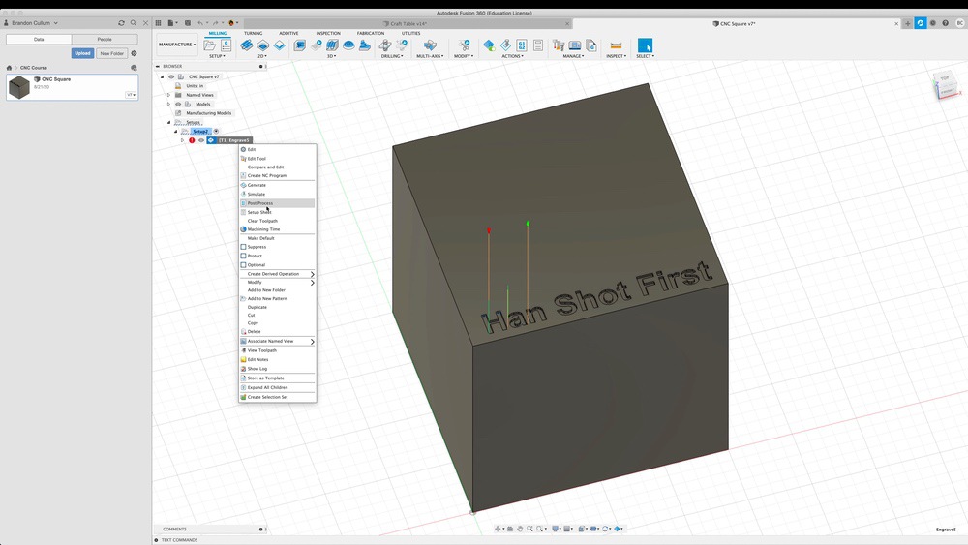Open the MANAGE group dropdown
The width and height of the screenshot is (968, 545).
click(x=573, y=56)
